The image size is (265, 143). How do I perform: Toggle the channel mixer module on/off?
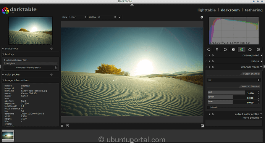[206, 67]
